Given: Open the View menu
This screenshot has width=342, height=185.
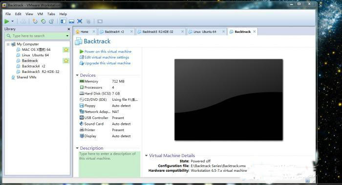Looking at the screenshot, I should 29,14.
